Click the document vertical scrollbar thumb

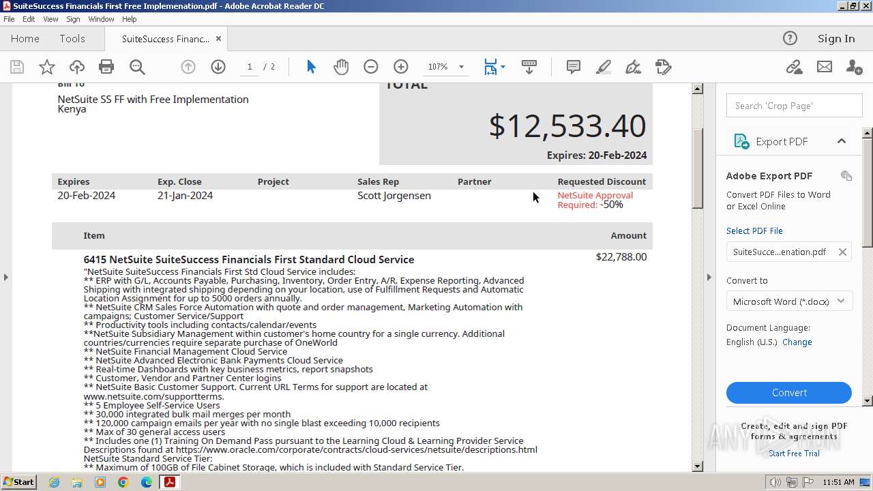coord(698,168)
